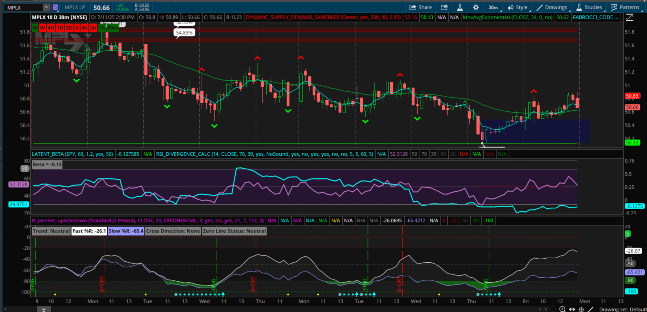Click the Fast %R: -26.1 label
The image size is (647, 312).
tap(89, 231)
